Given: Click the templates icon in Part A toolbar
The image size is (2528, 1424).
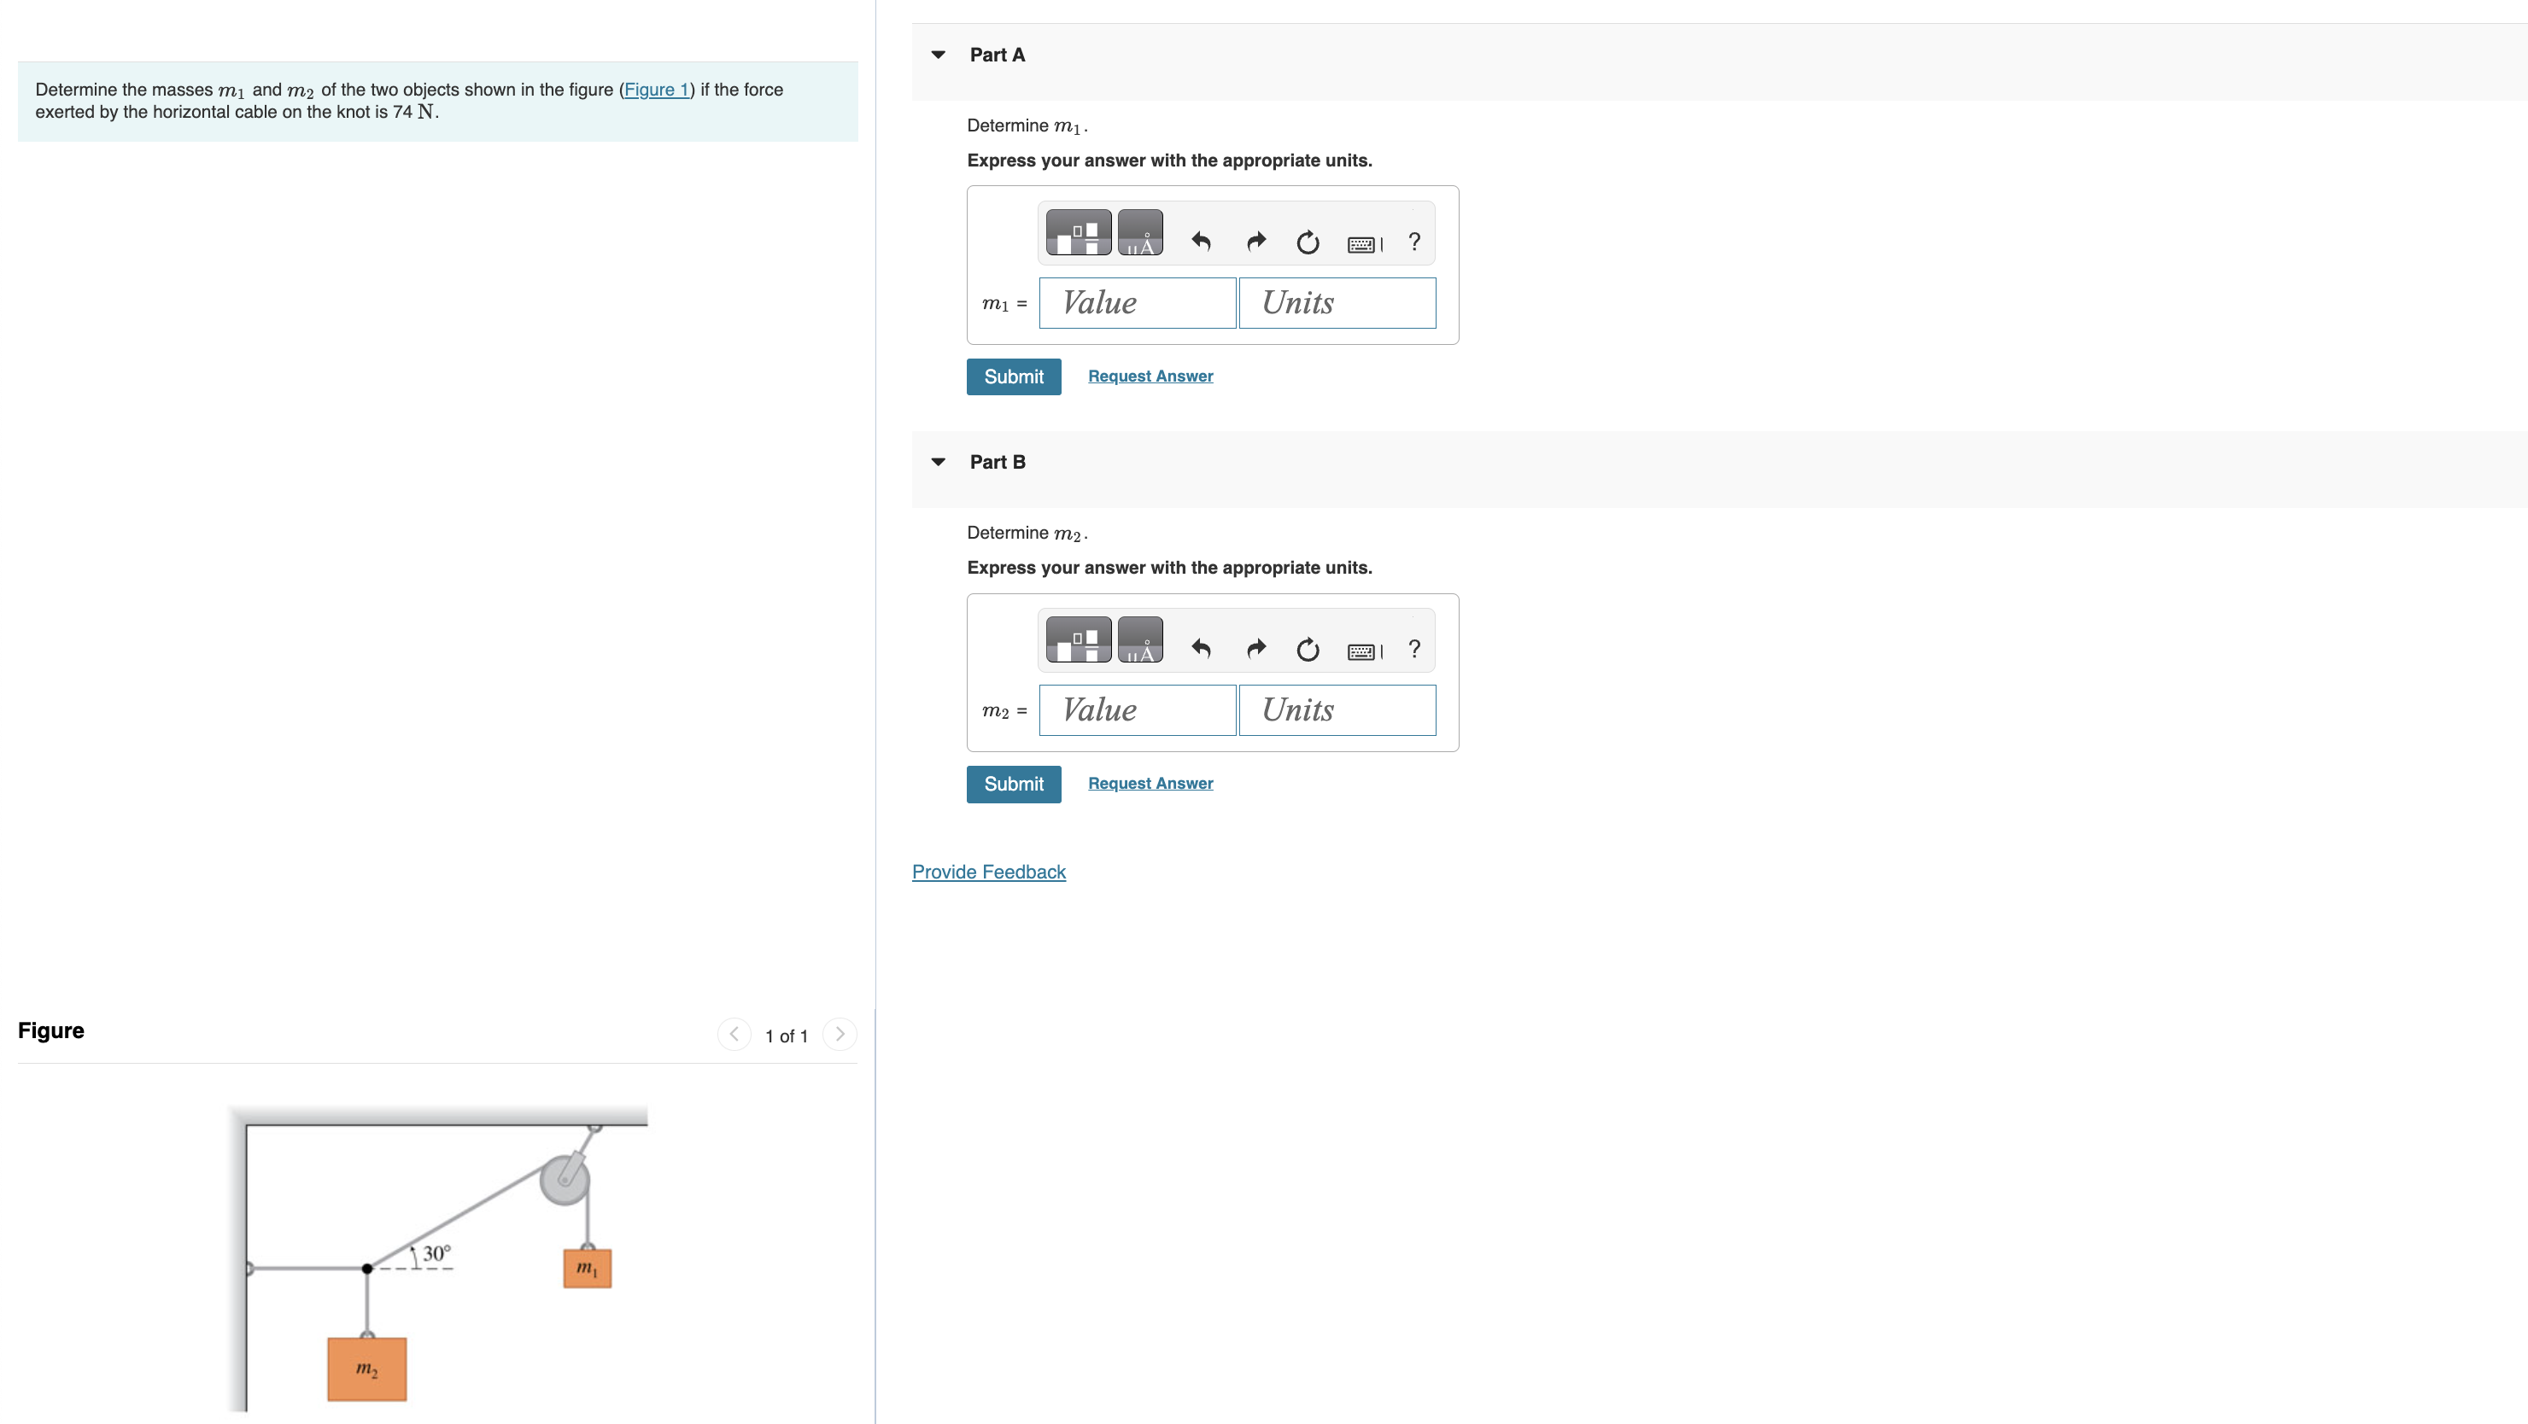Looking at the screenshot, I should (x=1078, y=232).
